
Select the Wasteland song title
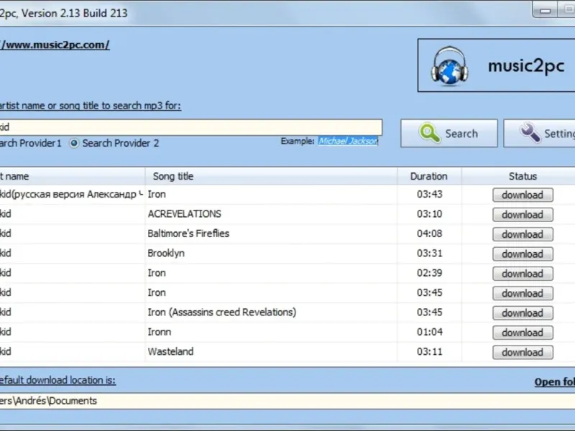coord(170,352)
